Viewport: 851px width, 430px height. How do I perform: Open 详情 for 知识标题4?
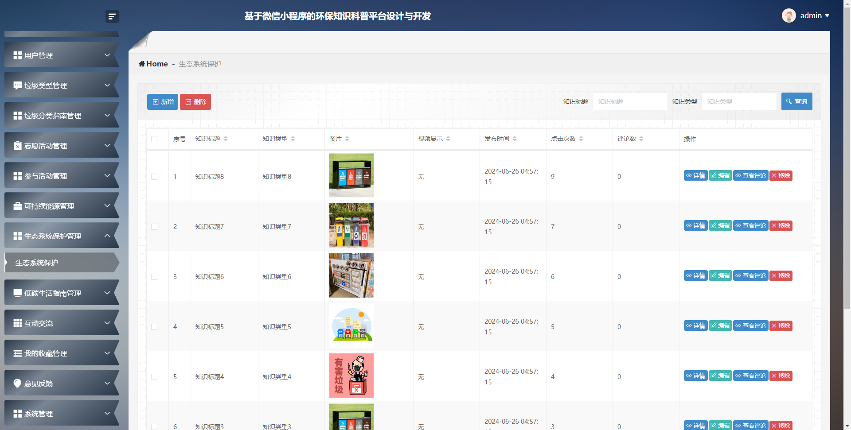(x=695, y=376)
